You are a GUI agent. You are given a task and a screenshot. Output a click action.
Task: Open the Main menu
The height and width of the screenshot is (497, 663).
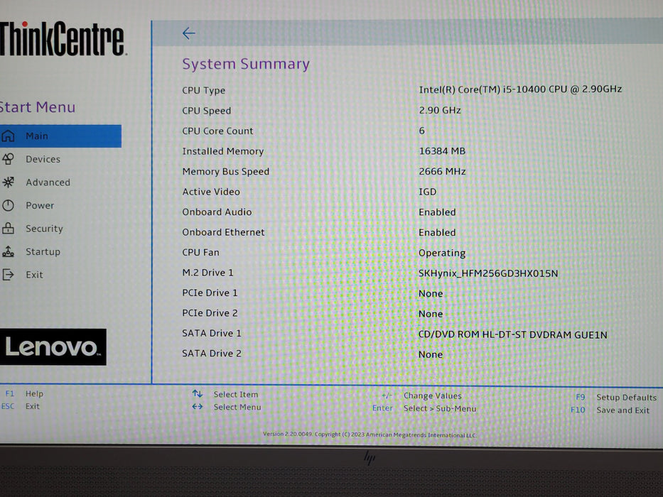(x=60, y=136)
